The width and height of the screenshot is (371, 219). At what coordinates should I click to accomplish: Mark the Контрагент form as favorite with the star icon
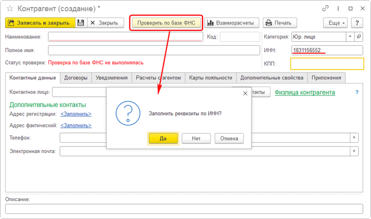pos(10,9)
